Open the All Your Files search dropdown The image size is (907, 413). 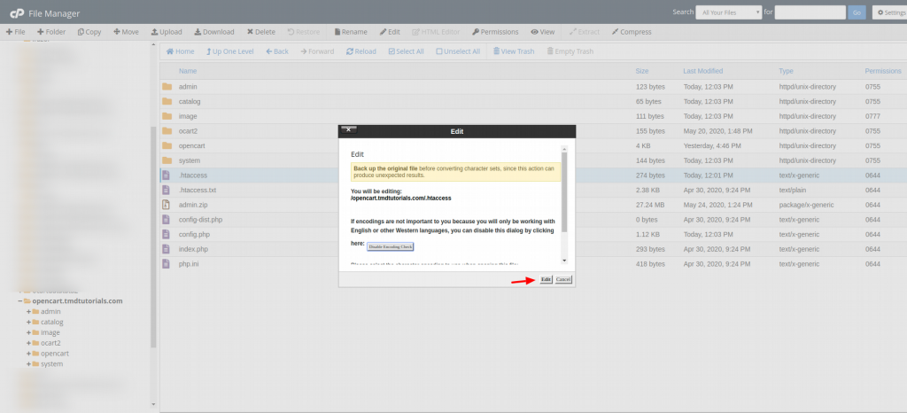(729, 12)
